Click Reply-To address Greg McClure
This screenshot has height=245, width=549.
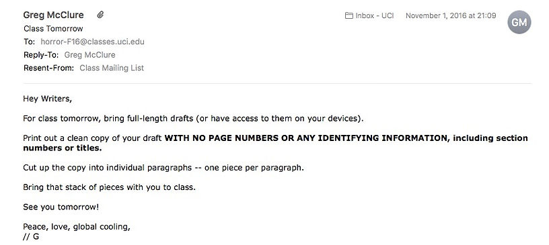coord(89,55)
